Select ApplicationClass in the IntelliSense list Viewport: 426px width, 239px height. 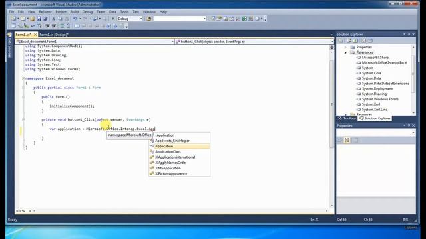point(179,152)
